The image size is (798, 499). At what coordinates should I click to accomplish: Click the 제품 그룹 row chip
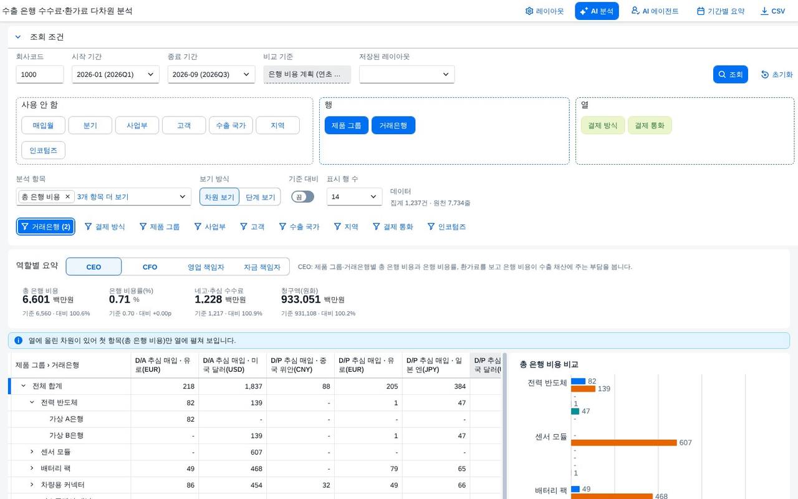(x=347, y=125)
